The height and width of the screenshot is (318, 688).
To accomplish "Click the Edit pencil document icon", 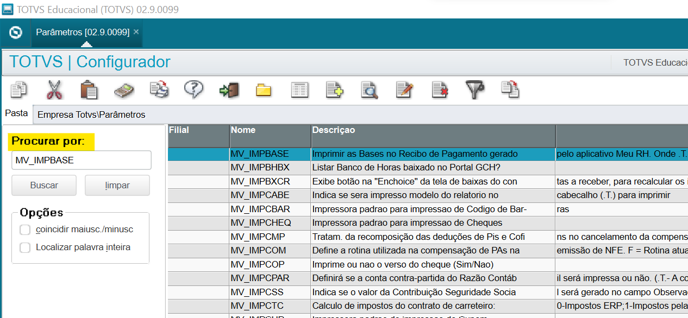I will click(x=405, y=90).
